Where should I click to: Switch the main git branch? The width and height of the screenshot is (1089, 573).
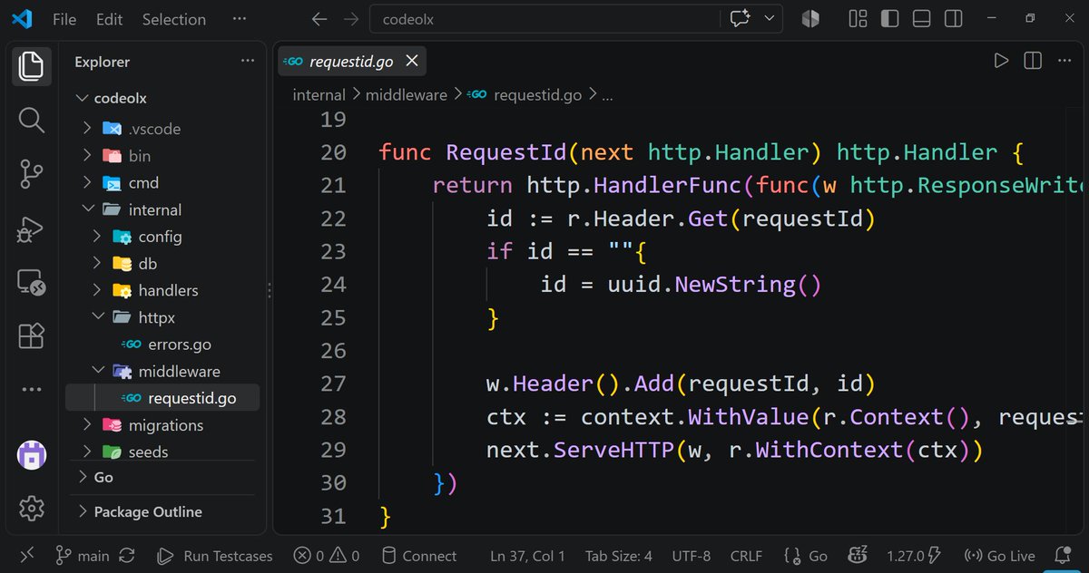pyautogui.click(x=83, y=556)
